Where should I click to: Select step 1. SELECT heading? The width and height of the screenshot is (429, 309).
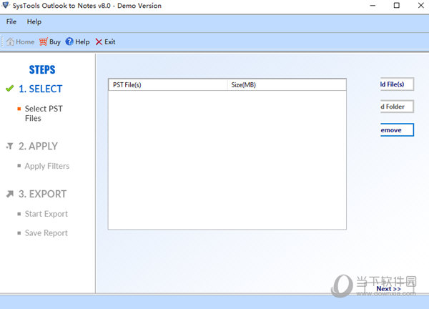coord(40,89)
